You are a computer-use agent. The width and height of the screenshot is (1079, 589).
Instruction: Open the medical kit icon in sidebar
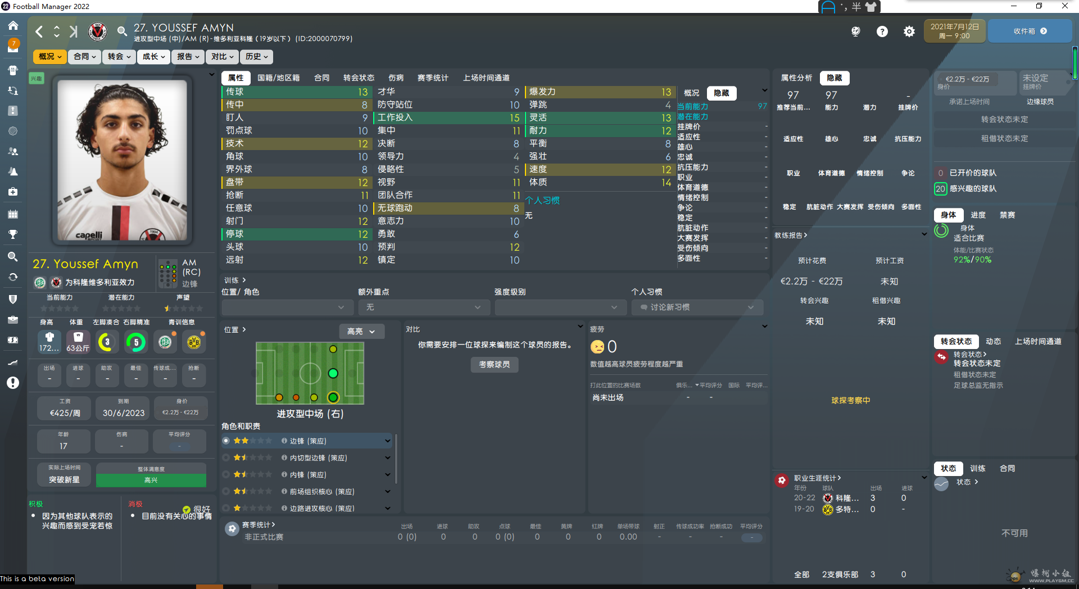[13, 192]
